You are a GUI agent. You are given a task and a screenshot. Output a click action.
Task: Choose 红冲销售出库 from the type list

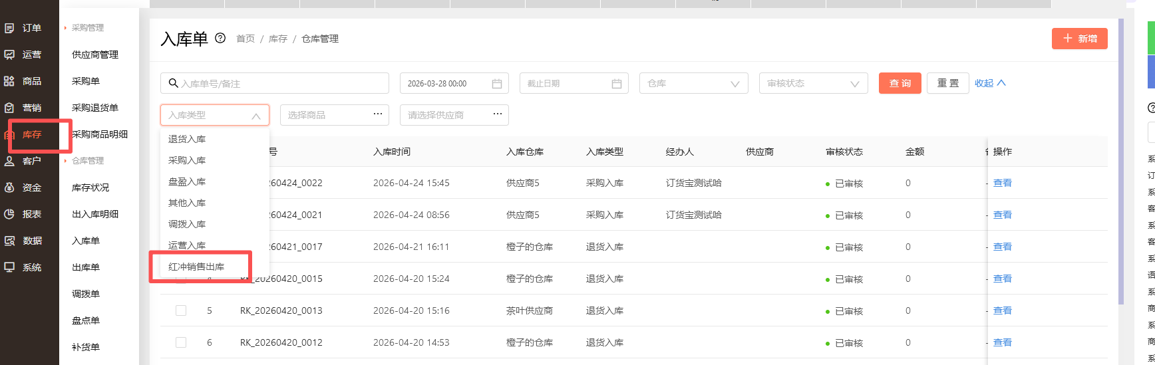pos(215,267)
